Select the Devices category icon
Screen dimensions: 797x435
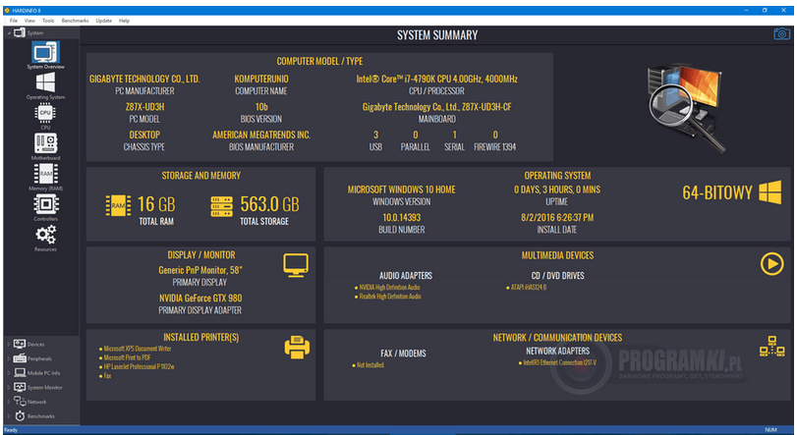point(20,344)
